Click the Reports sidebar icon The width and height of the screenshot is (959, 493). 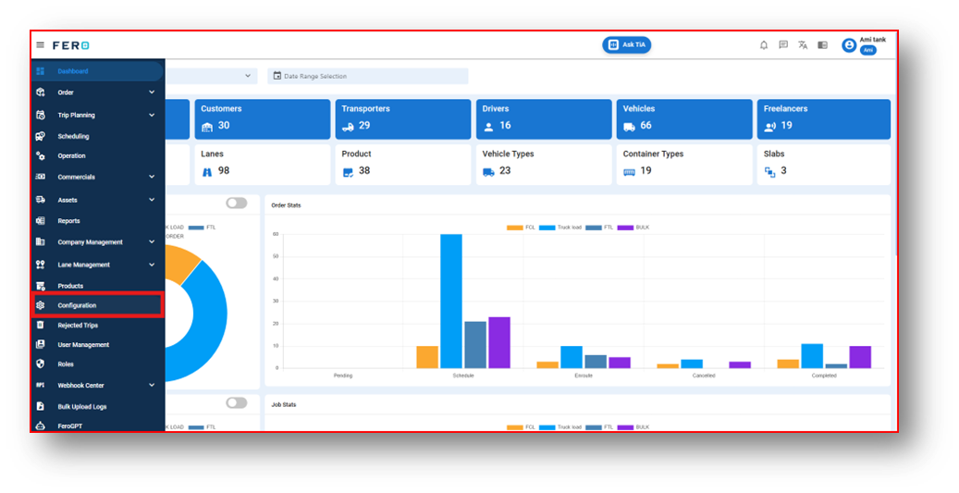pyautogui.click(x=41, y=221)
